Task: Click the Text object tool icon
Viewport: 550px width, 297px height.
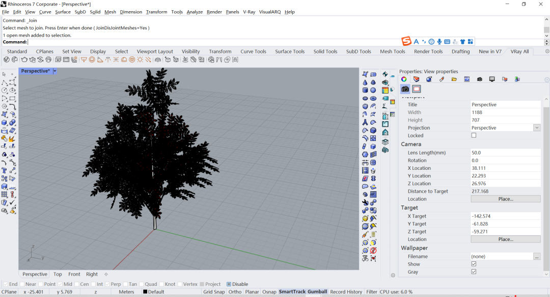Action: tap(4, 170)
